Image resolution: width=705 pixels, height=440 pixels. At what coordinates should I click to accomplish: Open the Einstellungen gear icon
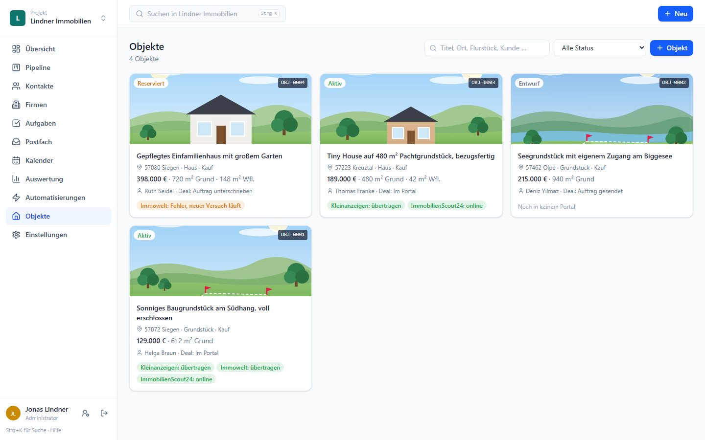point(16,235)
